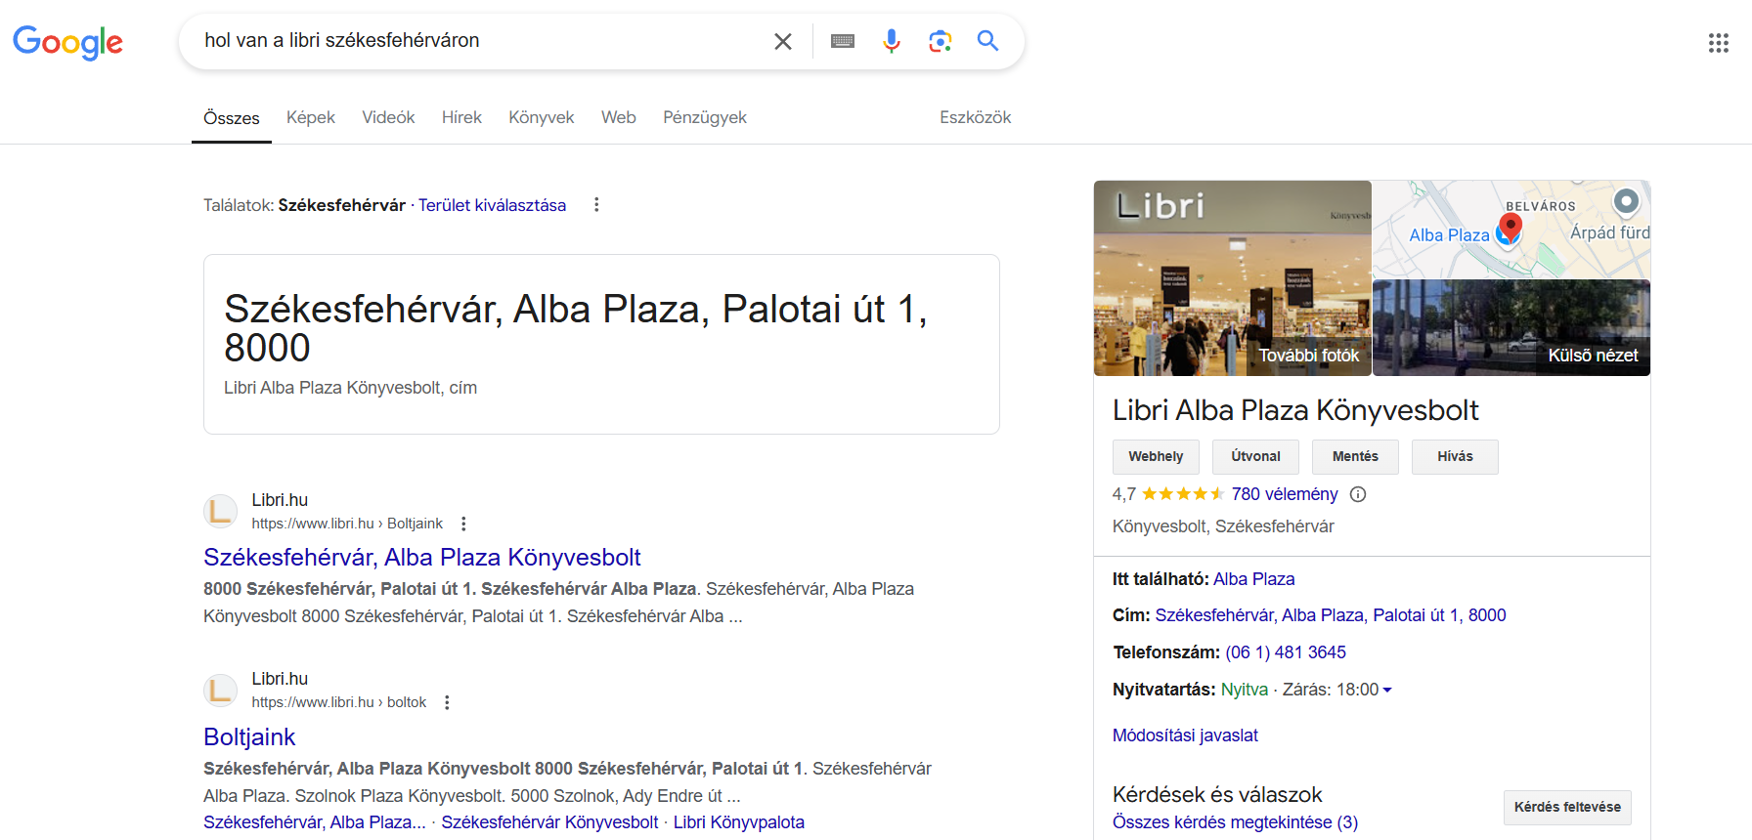Click the Hívás call button
1752x840 pixels.
coord(1455,457)
